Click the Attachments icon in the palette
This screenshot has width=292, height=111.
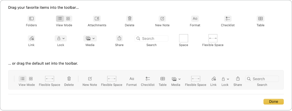tap(97, 19)
